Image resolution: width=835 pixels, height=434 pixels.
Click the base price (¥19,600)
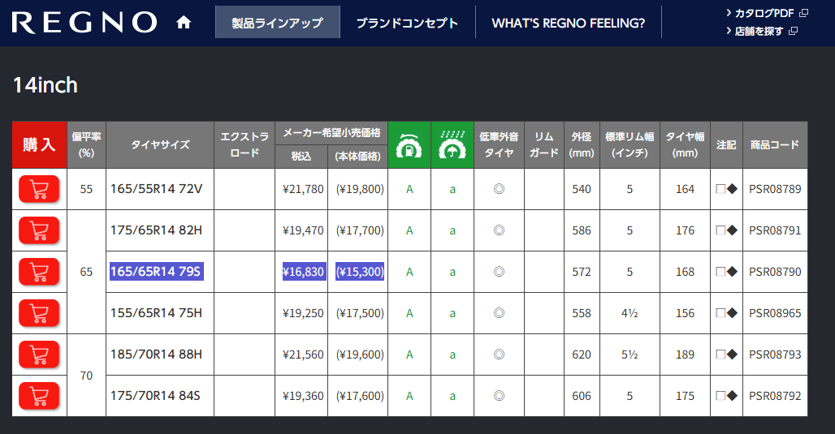[360, 355]
